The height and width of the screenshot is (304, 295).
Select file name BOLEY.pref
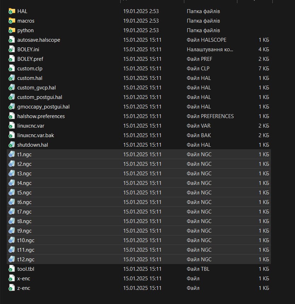30,59
